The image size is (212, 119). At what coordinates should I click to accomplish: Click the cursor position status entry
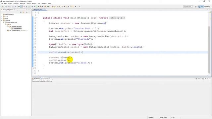(173, 117)
